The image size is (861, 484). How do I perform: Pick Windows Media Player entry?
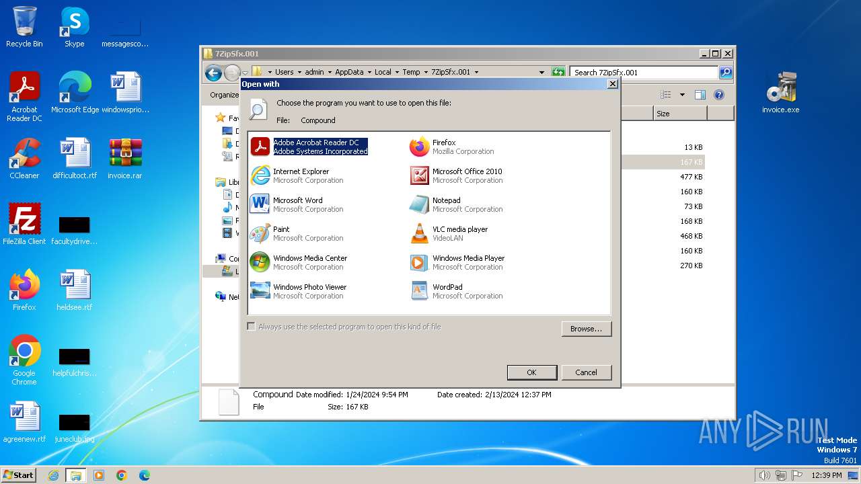tap(457, 262)
